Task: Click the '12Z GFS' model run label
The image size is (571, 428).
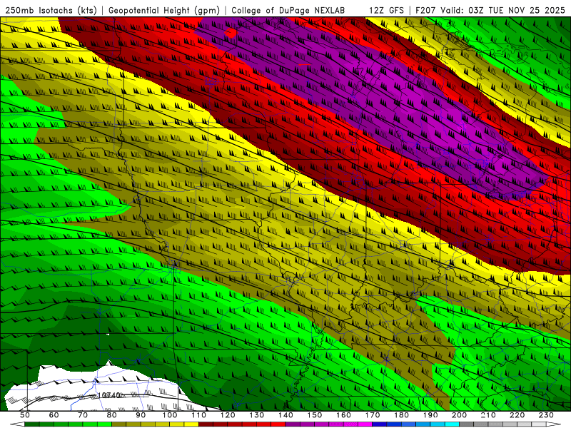Action: [386, 10]
